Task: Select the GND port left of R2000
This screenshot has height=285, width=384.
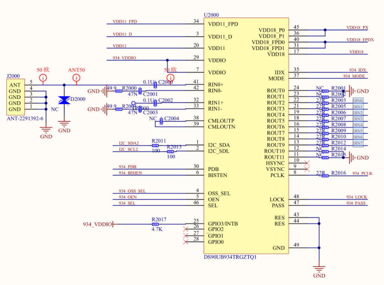Action: [97, 91]
